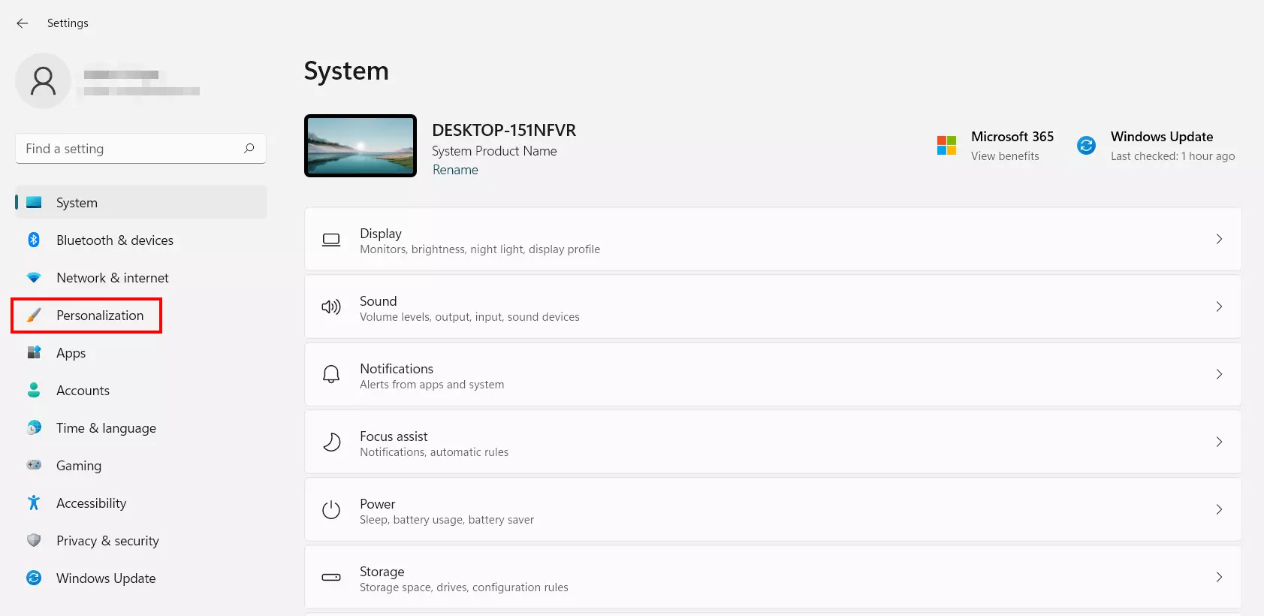Click the Accessibility figure icon

click(34, 503)
